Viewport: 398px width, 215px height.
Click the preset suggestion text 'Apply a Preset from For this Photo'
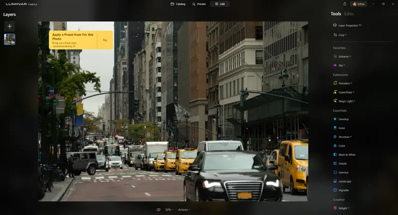tap(73, 36)
